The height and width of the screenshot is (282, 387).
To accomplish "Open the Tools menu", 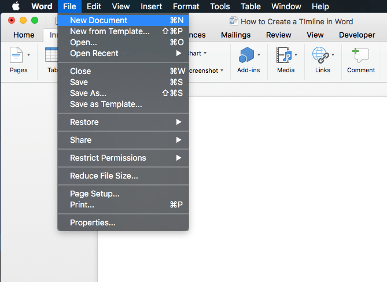I will pyautogui.click(x=220, y=6).
